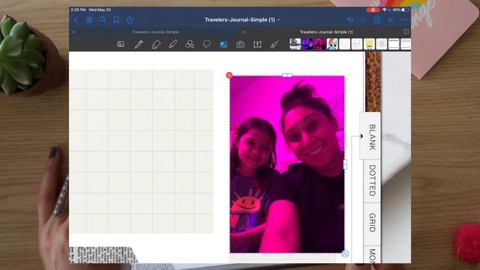Add a new page with the page-plus icon
Screen dimensions: 480x270
tap(377, 20)
